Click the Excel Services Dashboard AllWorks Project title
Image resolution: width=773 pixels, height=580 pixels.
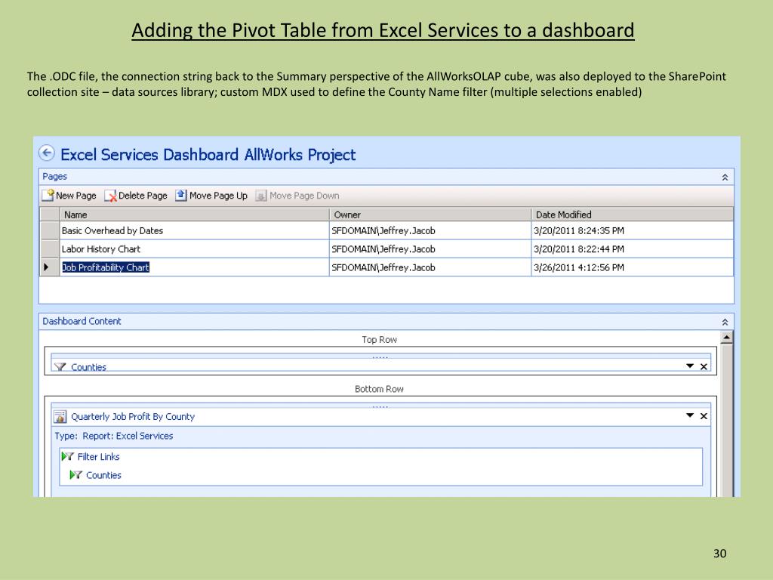208,155
